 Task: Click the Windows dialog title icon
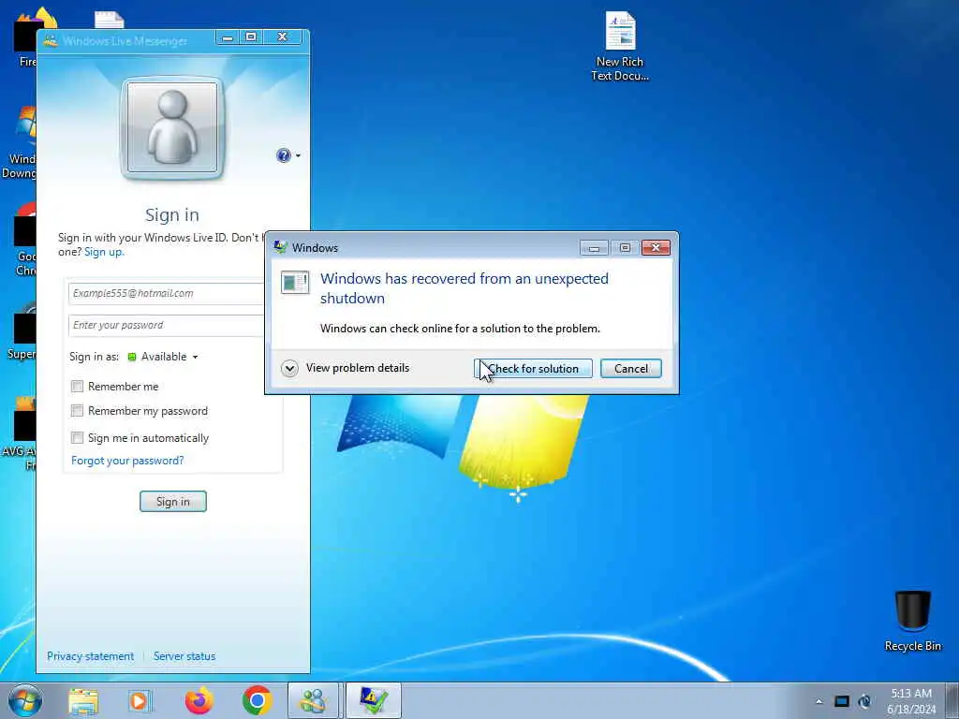click(281, 247)
